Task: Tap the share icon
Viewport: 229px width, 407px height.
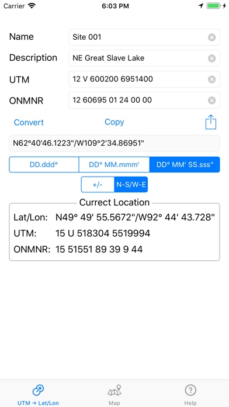Action: 211,122
